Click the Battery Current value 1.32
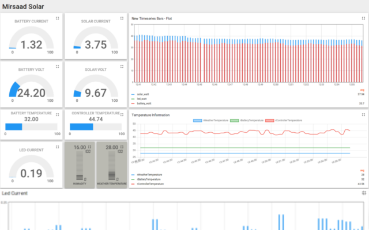369x230 pixels. click(32, 45)
